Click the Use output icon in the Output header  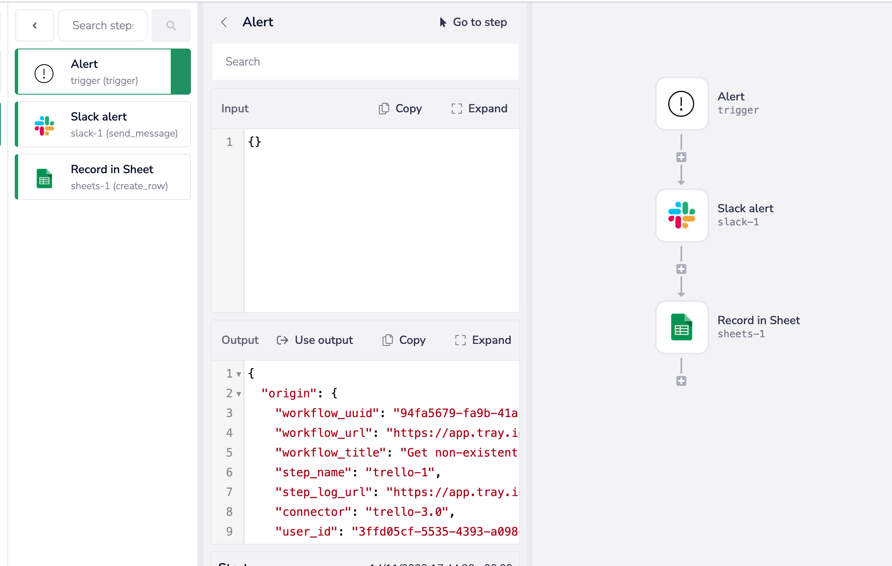282,340
